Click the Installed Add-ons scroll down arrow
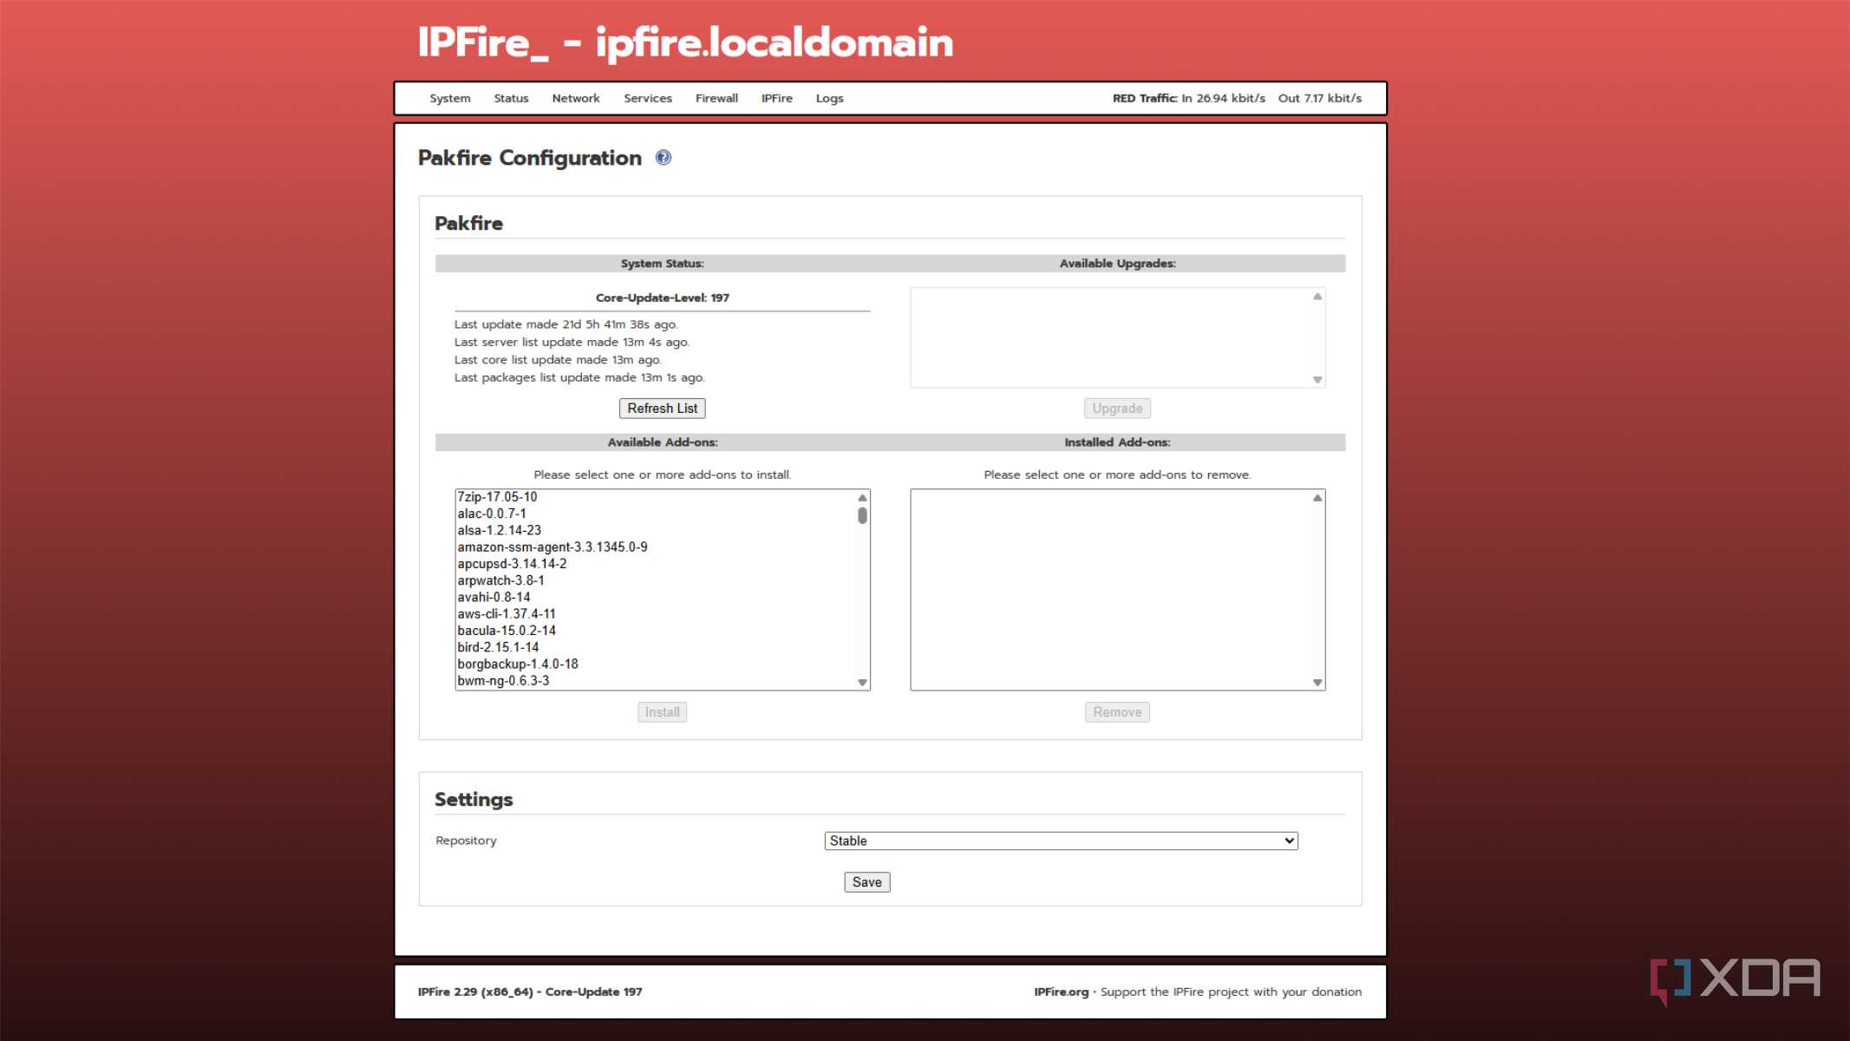This screenshot has height=1041, width=1850. [x=1317, y=683]
